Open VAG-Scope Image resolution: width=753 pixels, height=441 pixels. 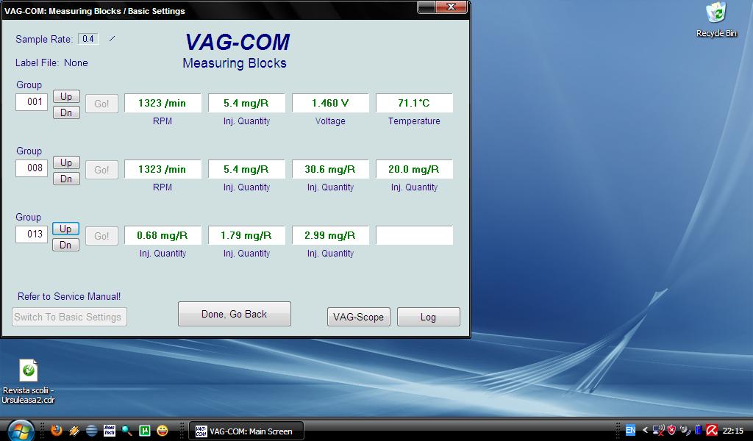(x=359, y=317)
